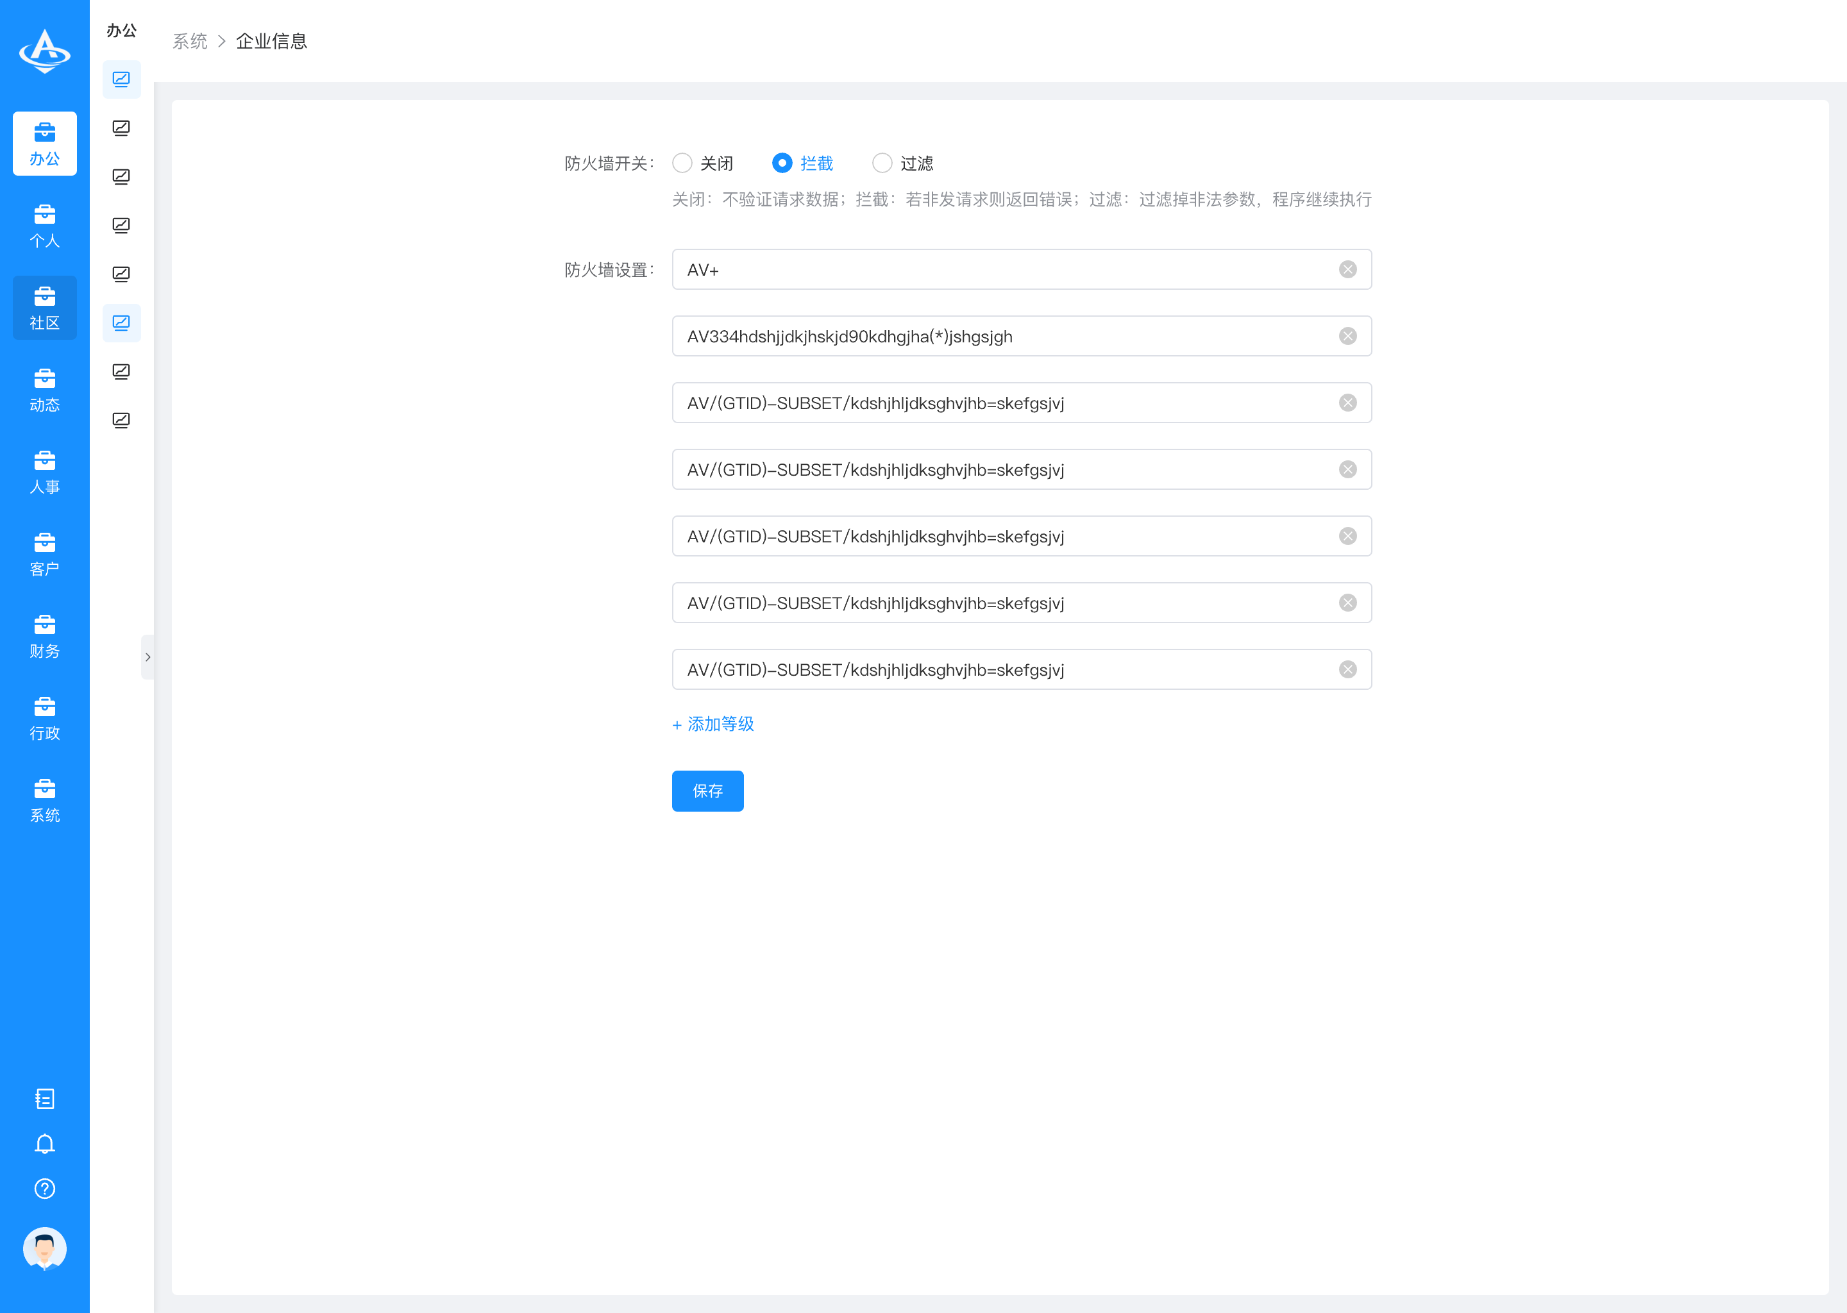
Task: Click the app logo at top left
Action: (44, 52)
